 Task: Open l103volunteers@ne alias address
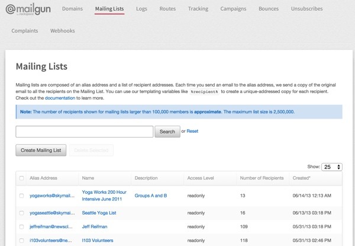[x=51, y=241]
